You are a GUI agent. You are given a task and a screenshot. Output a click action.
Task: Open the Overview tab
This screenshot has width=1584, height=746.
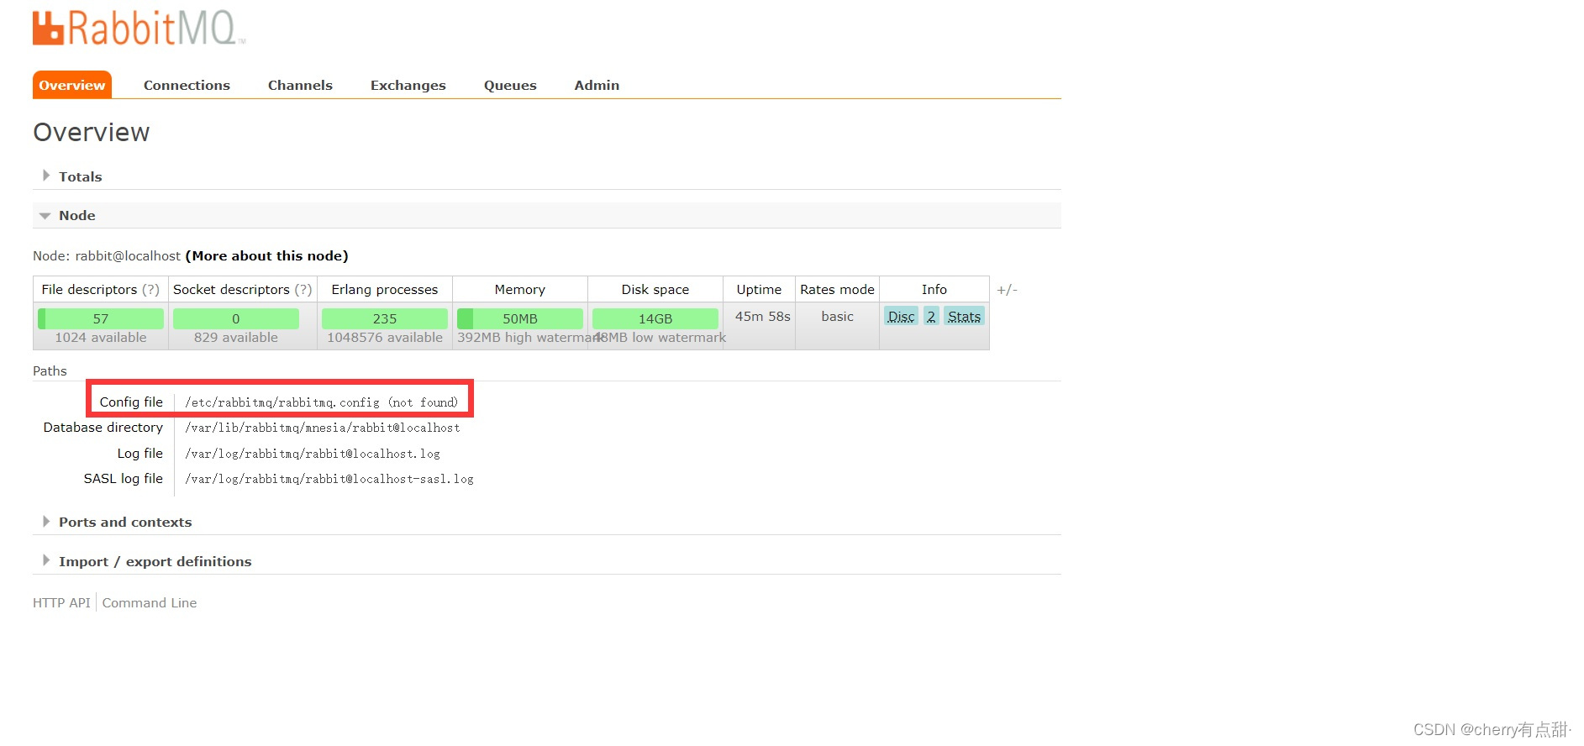(72, 85)
